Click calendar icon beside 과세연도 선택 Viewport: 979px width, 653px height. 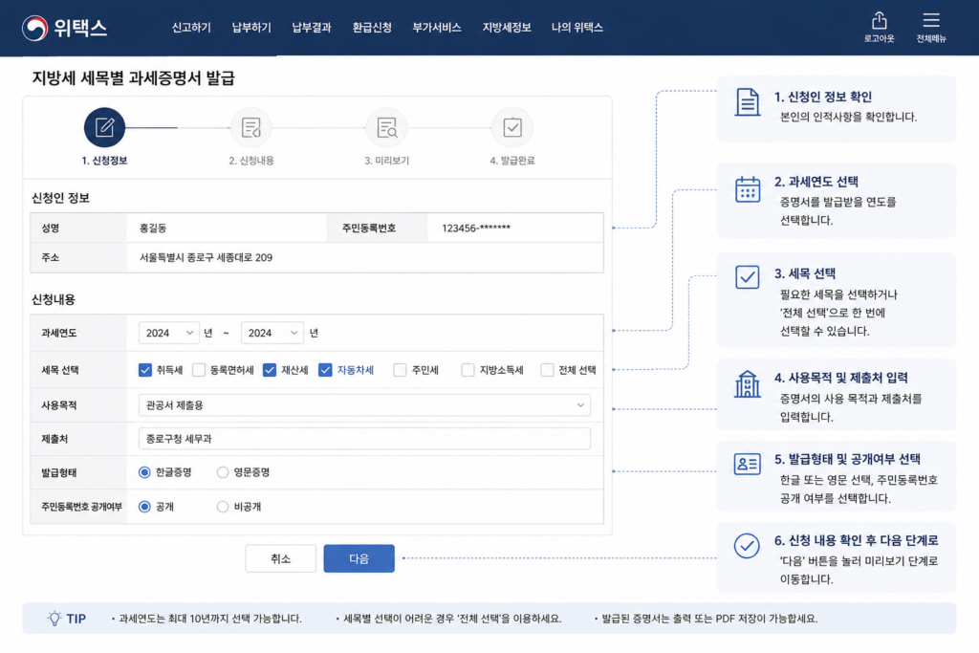[x=748, y=189]
